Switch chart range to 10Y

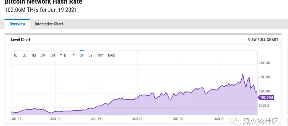[x=100, y=55]
